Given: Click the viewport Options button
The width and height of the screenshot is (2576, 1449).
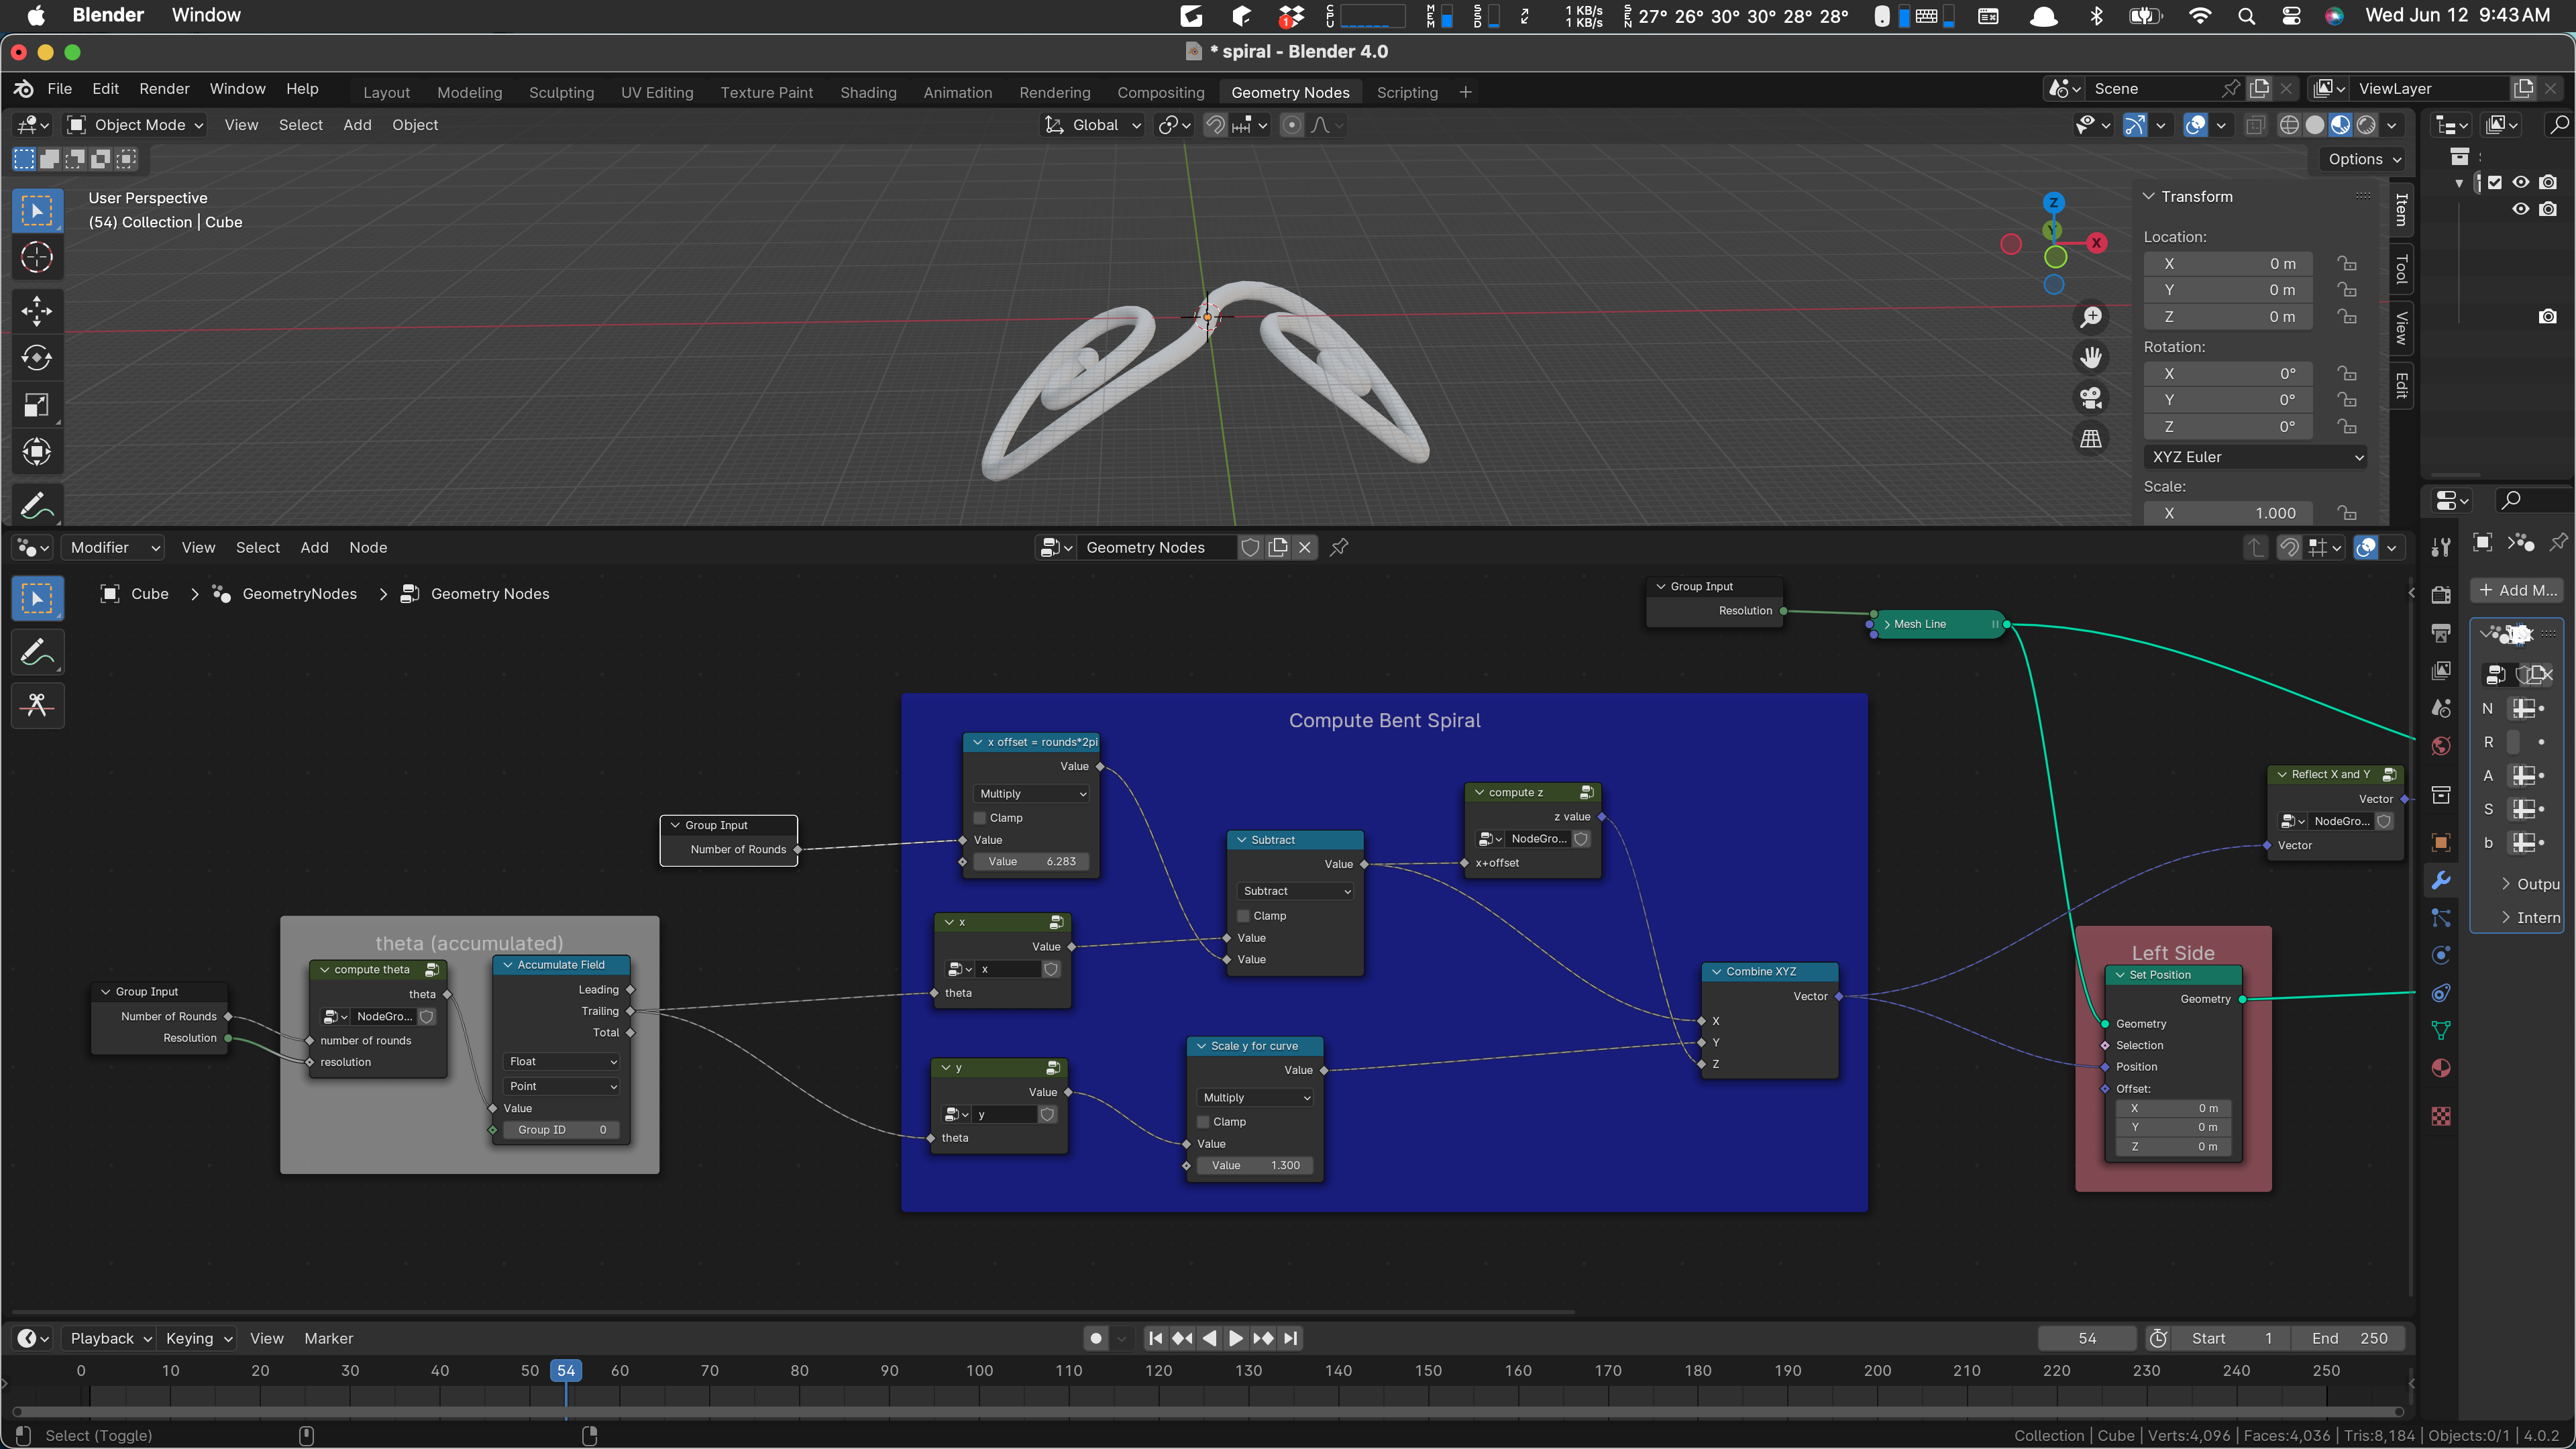Looking at the screenshot, I should 2365,159.
